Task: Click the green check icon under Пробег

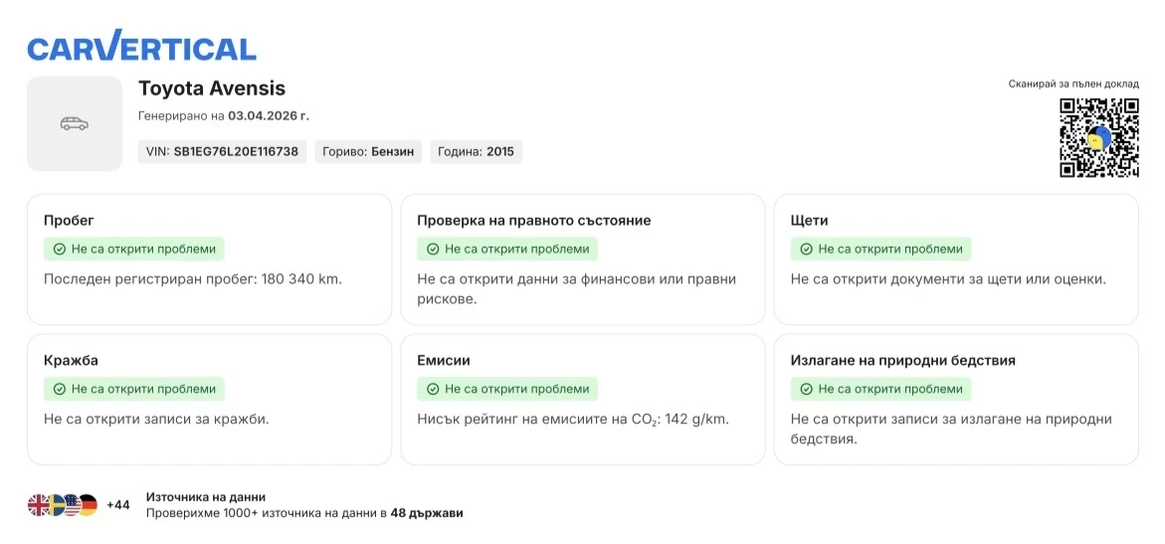Action: [x=59, y=249]
